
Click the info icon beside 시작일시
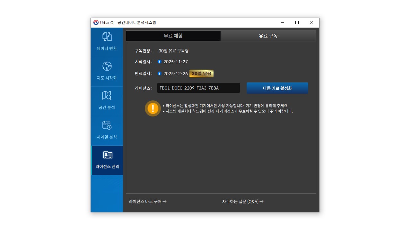(x=160, y=62)
